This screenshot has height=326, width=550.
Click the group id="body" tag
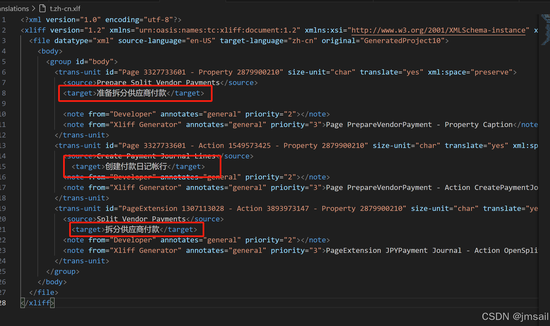coord(82,62)
